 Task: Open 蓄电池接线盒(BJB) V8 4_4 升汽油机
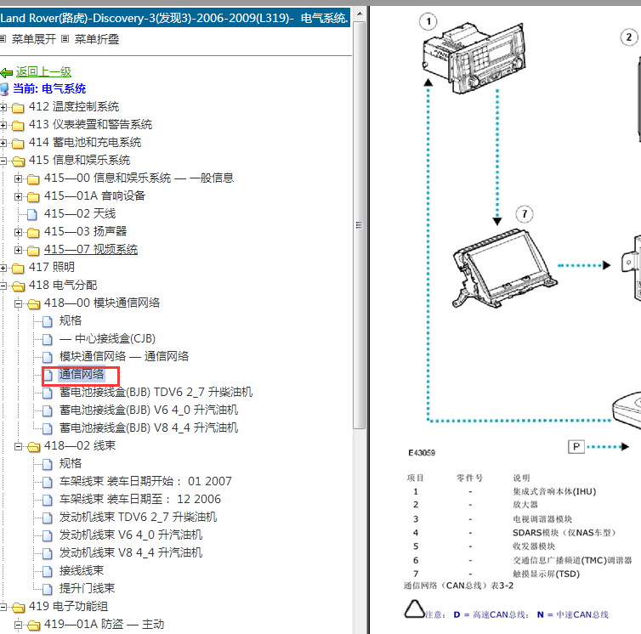(149, 427)
